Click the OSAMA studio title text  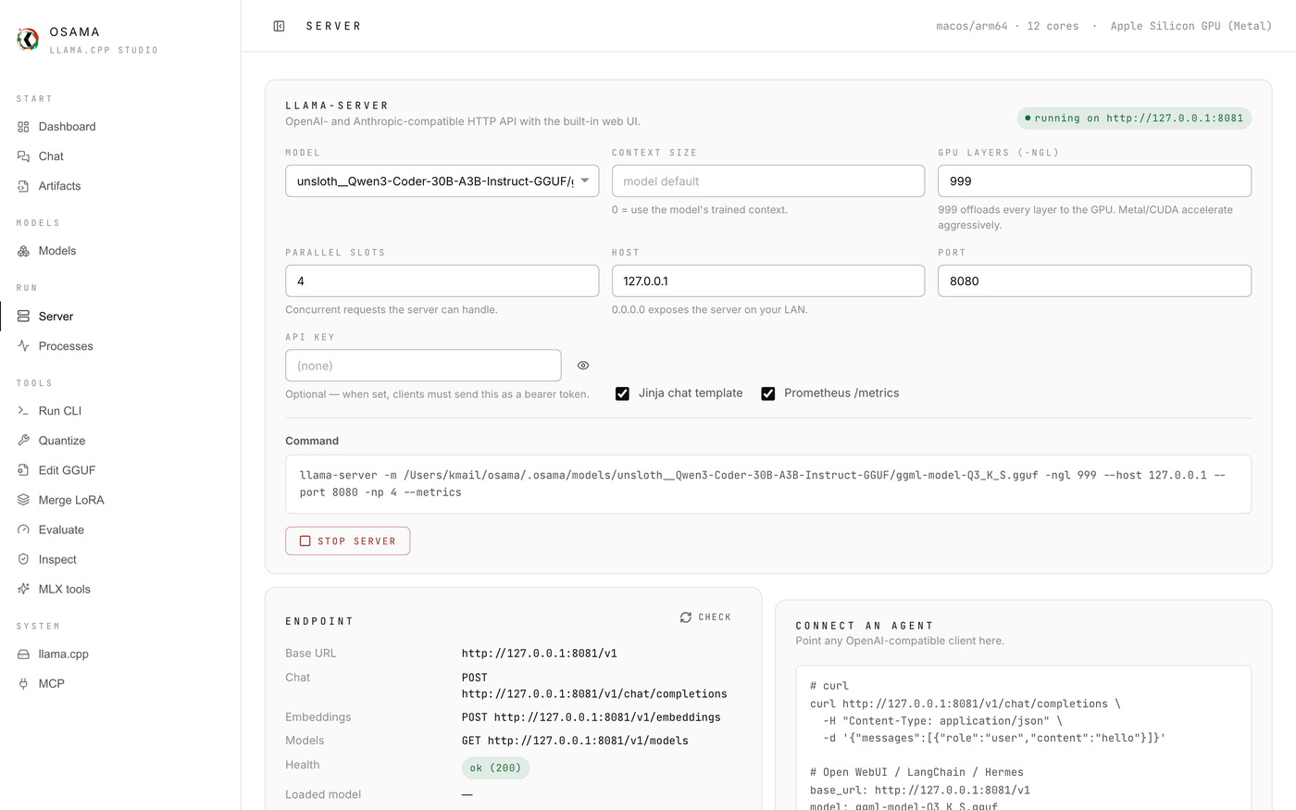(74, 31)
